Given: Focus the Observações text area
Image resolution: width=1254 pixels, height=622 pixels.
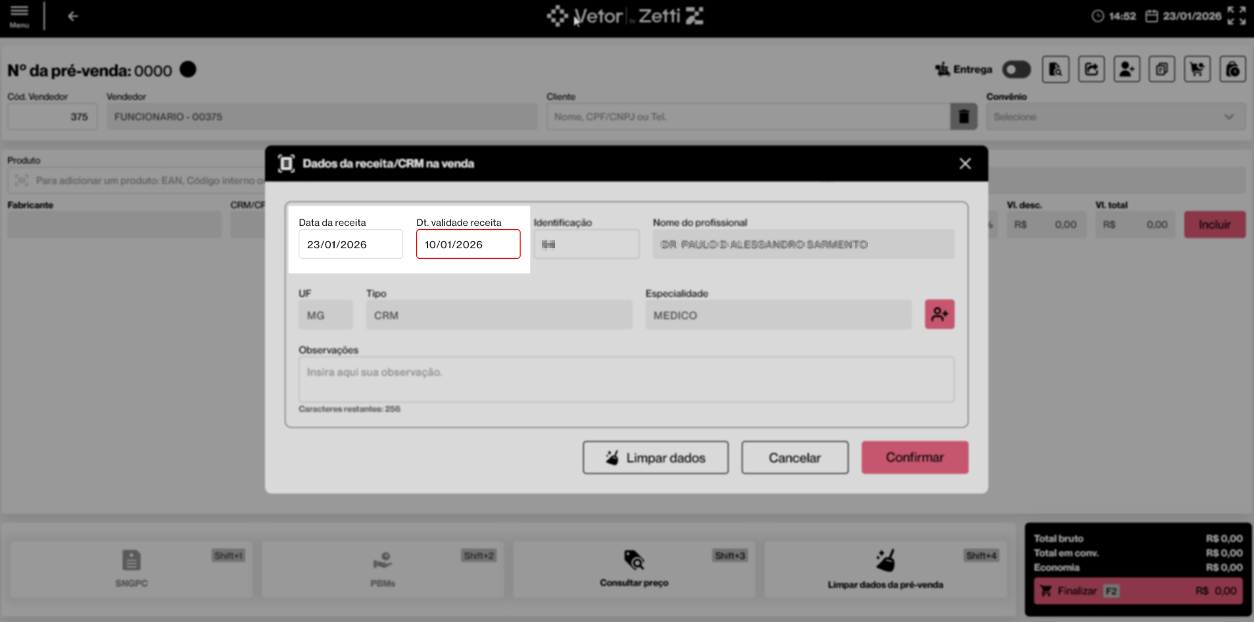Looking at the screenshot, I should (x=626, y=379).
